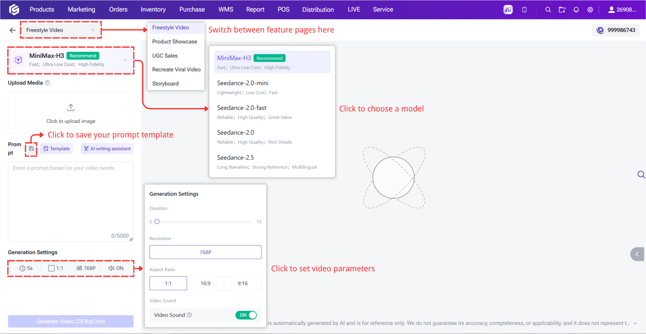This screenshot has width=646, height=334.
Task: Select the 9:16 aspect ratio option
Action: (x=243, y=283)
